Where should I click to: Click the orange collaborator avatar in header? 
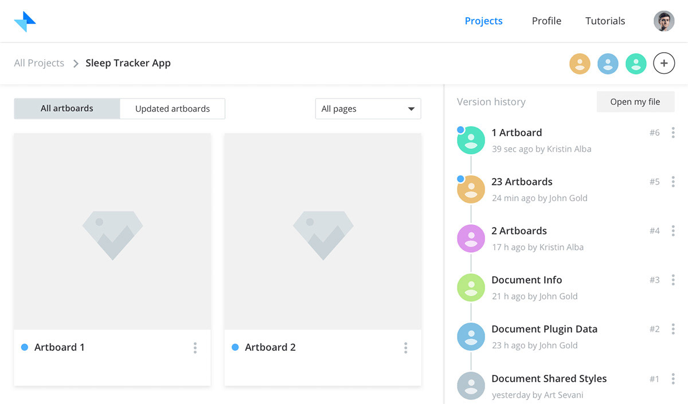(x=580, y=64)
